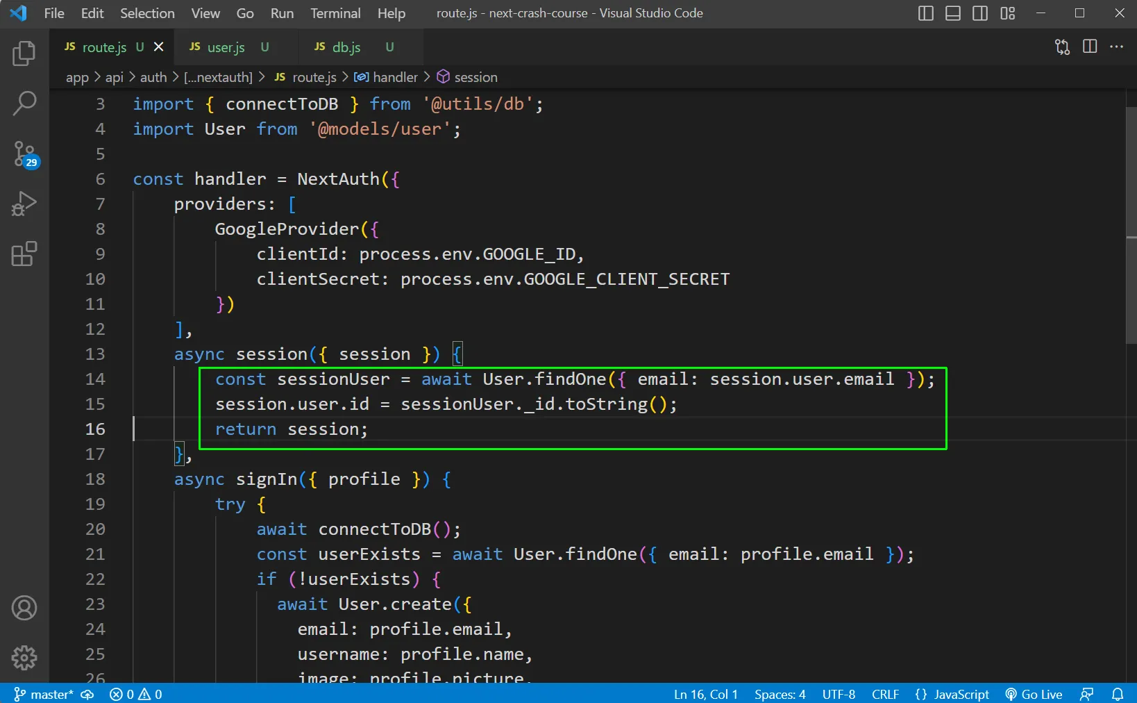Click 'sessionUser' declaration on line 14
Image resolution: width=1137 pixels, height=703 pixels.
pyautogui.click(x=333, y=379)
